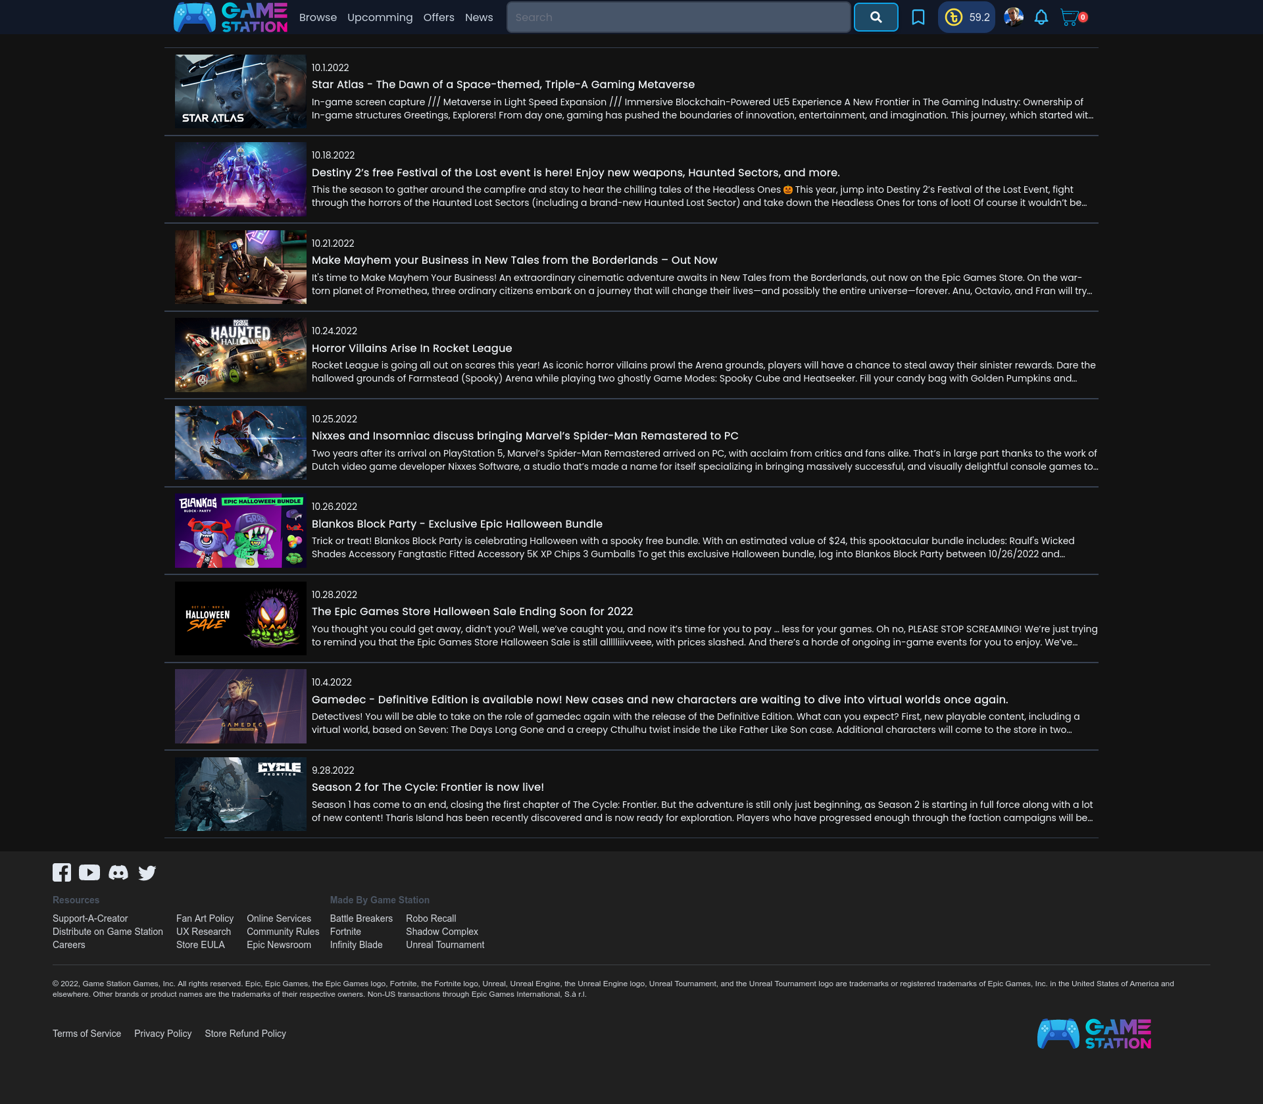Open the Community Rules link
The image size is (1263, 1104).
(283, 932)
